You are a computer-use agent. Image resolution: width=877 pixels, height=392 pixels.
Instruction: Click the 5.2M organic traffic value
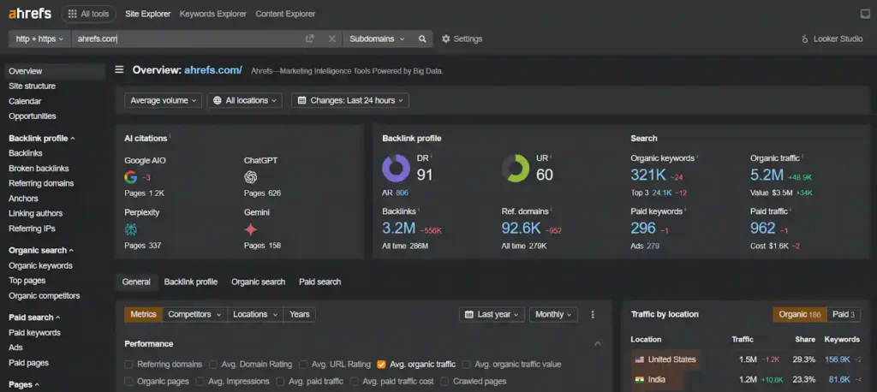(x=767, y=175)
